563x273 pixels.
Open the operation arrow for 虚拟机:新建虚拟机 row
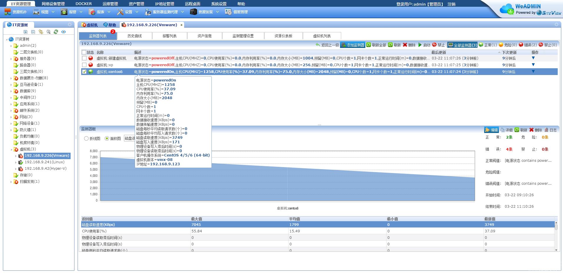point(533,58)
